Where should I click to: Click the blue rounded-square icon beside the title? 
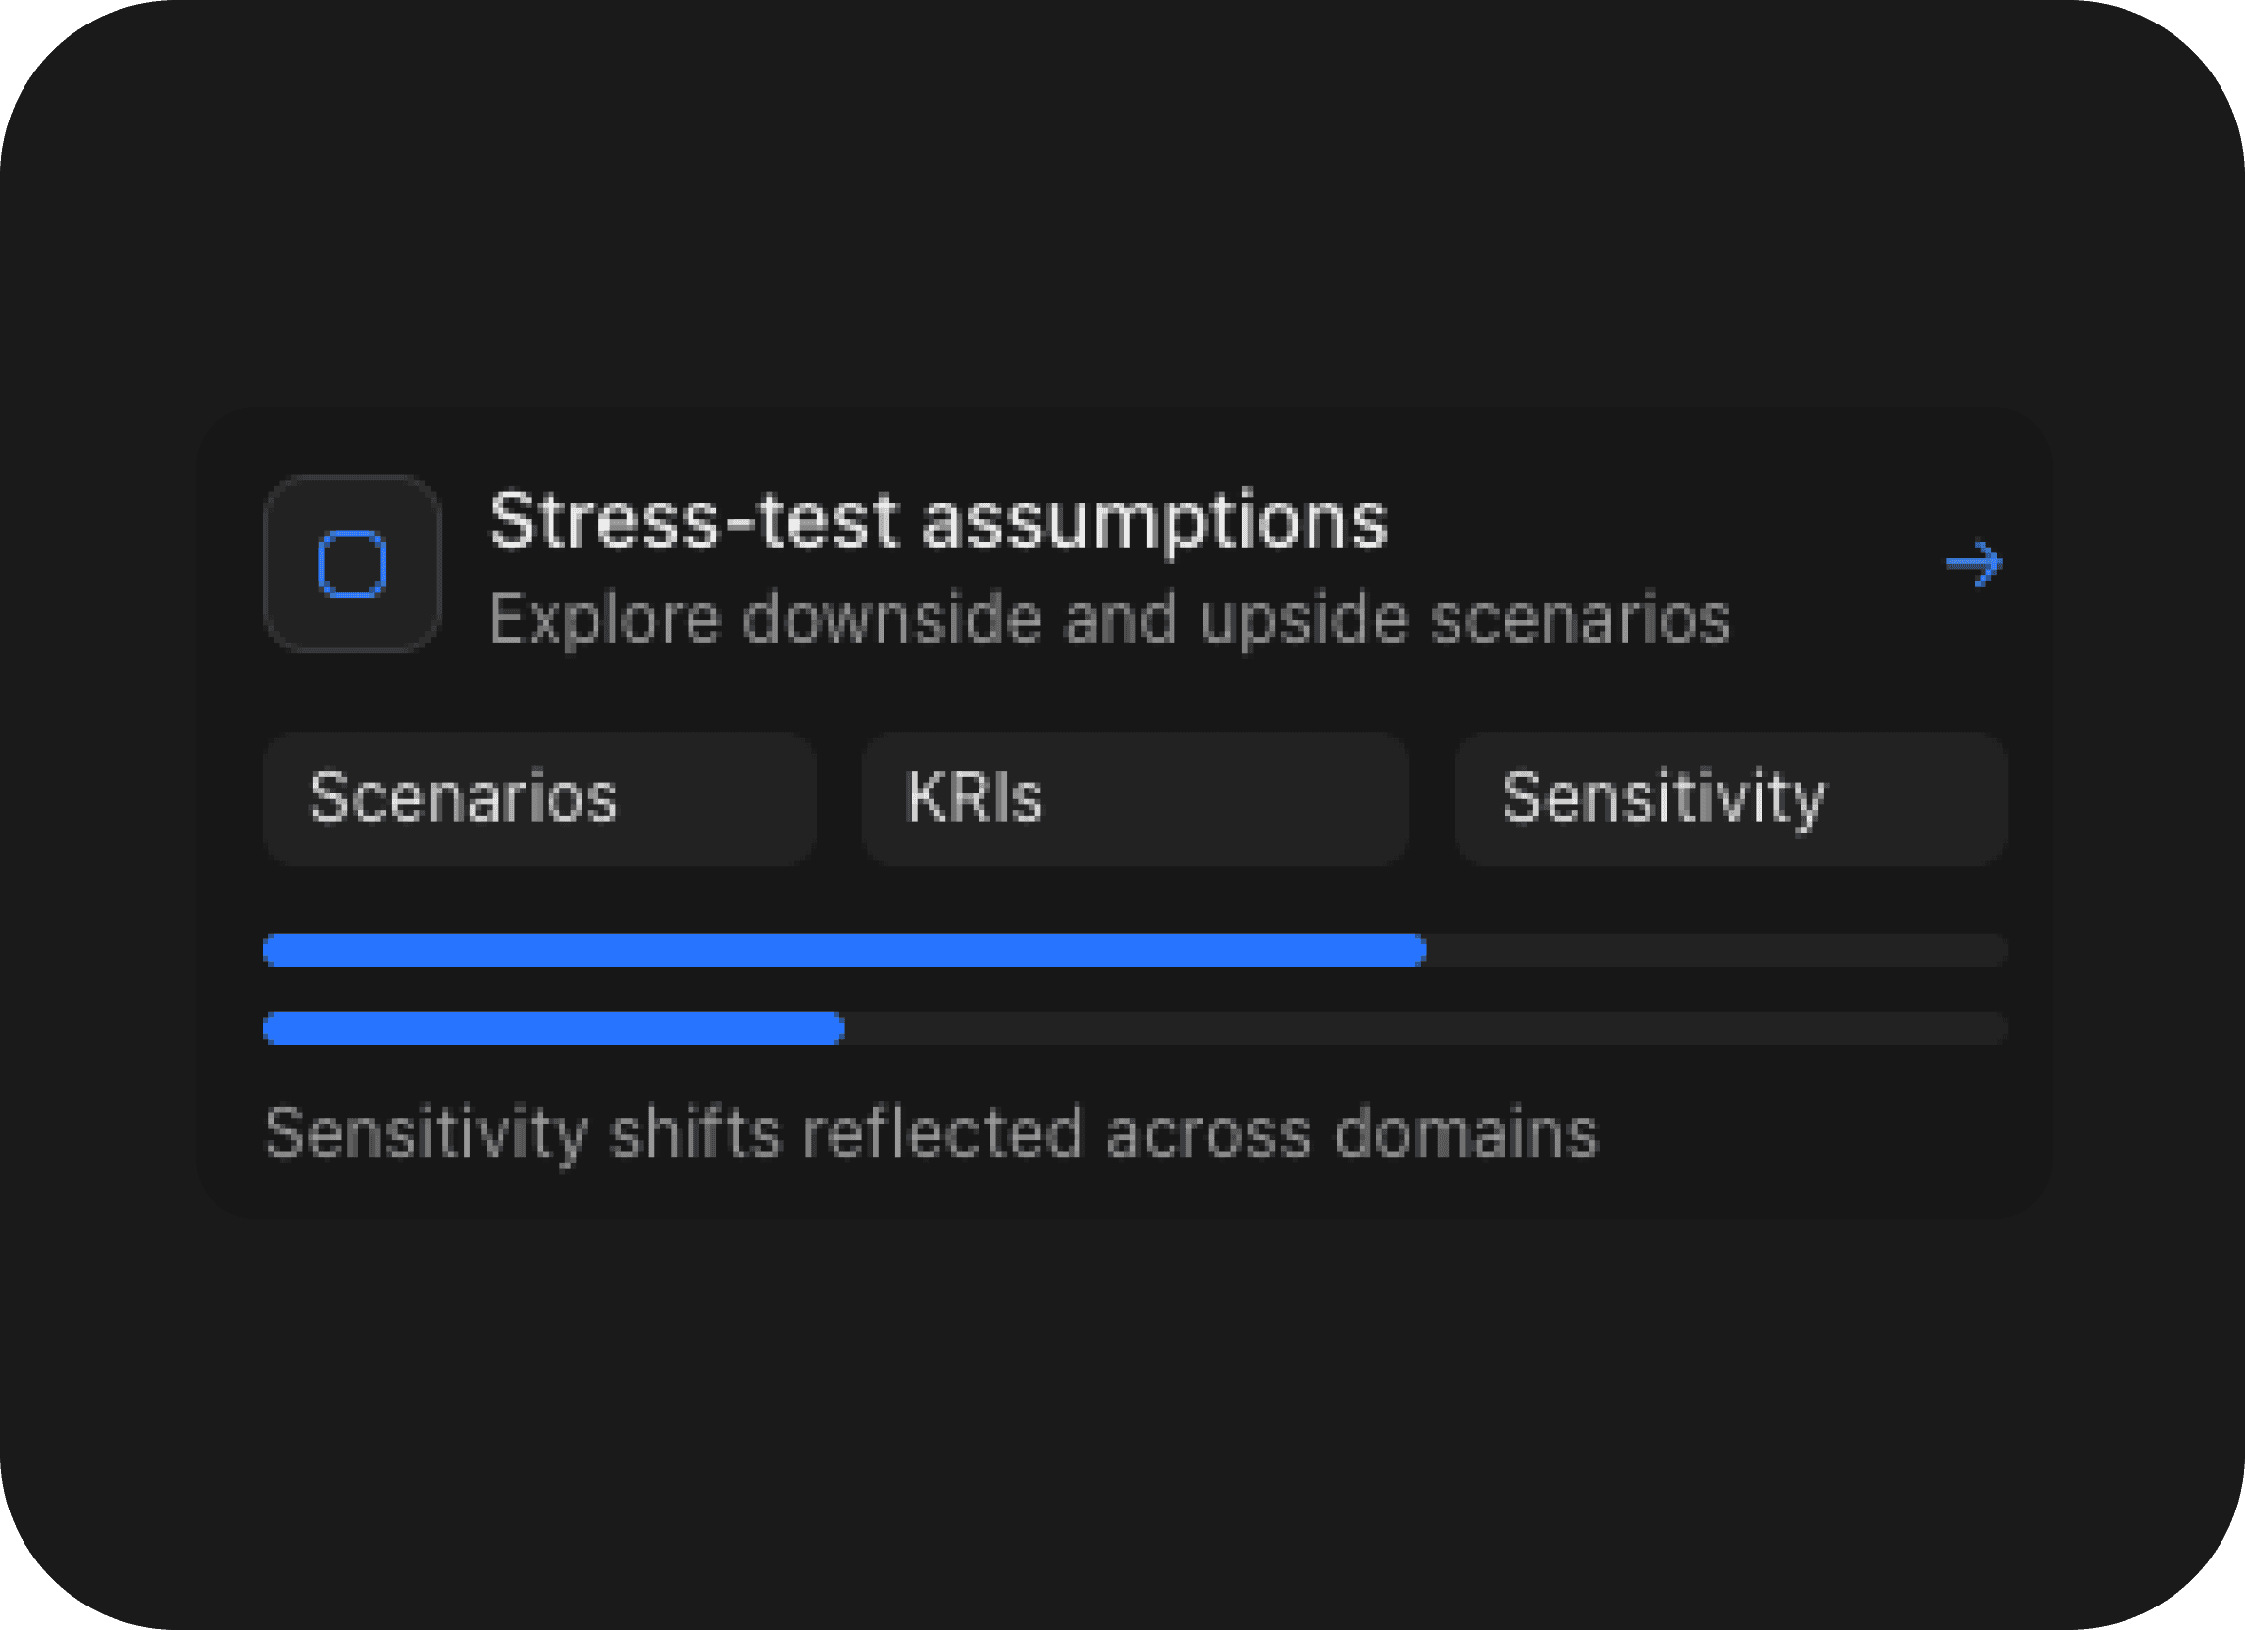352,564
